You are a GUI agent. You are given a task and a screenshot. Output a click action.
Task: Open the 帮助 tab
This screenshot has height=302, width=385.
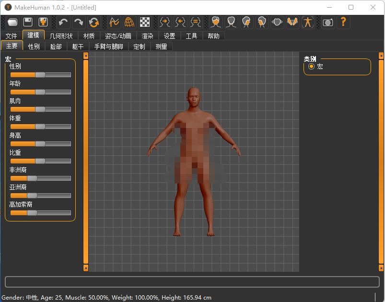(x=214, y=36)
